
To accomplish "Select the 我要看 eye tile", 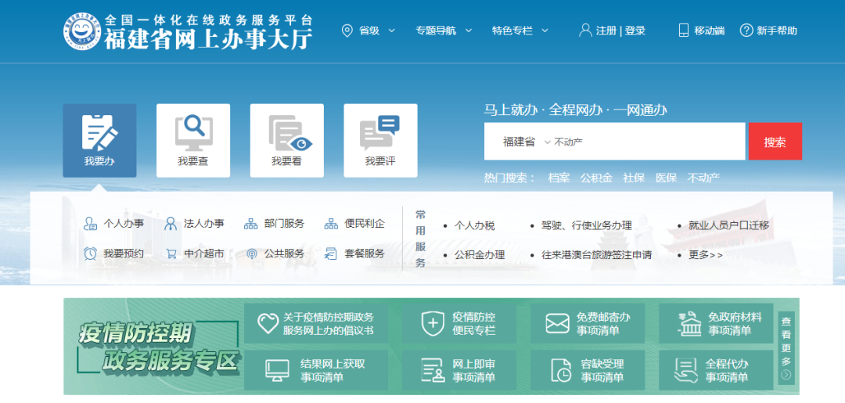I will pos(286,141).
